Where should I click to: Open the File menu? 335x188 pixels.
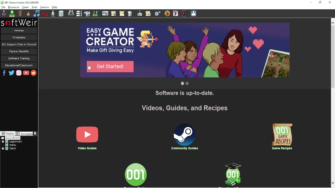(x=3, y=7)
